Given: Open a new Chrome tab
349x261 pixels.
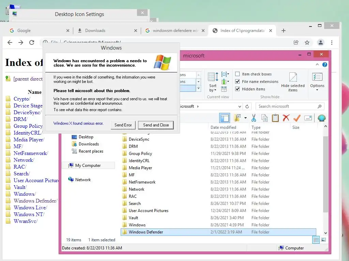Looking at the screenshot, I should click(x=283, y=31).
